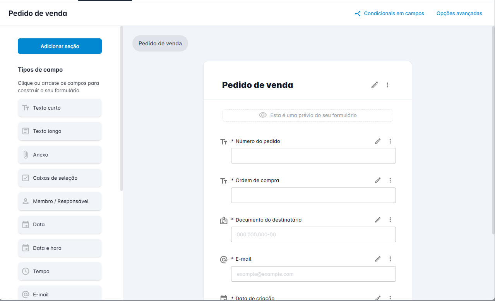495x301 pixels.
Task: Open the three-dot menu for Pedido de venda title
Action: [x=387, y=85]
